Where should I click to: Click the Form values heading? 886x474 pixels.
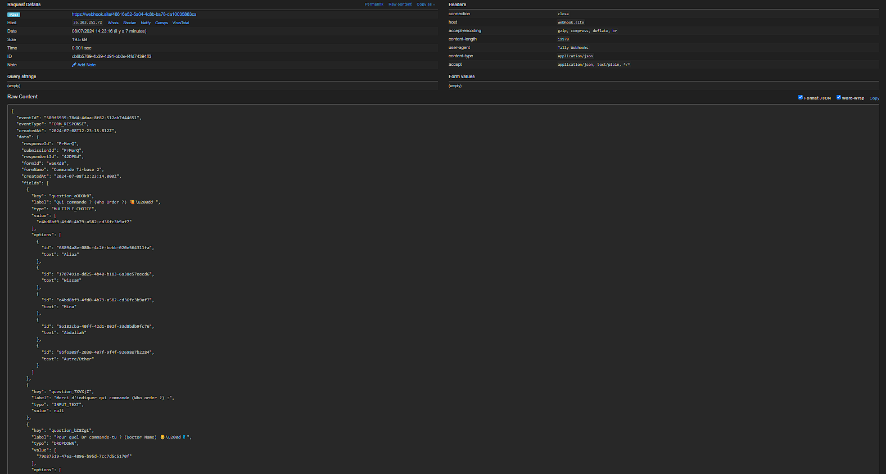pyautogui.click(x=462, y=76)
